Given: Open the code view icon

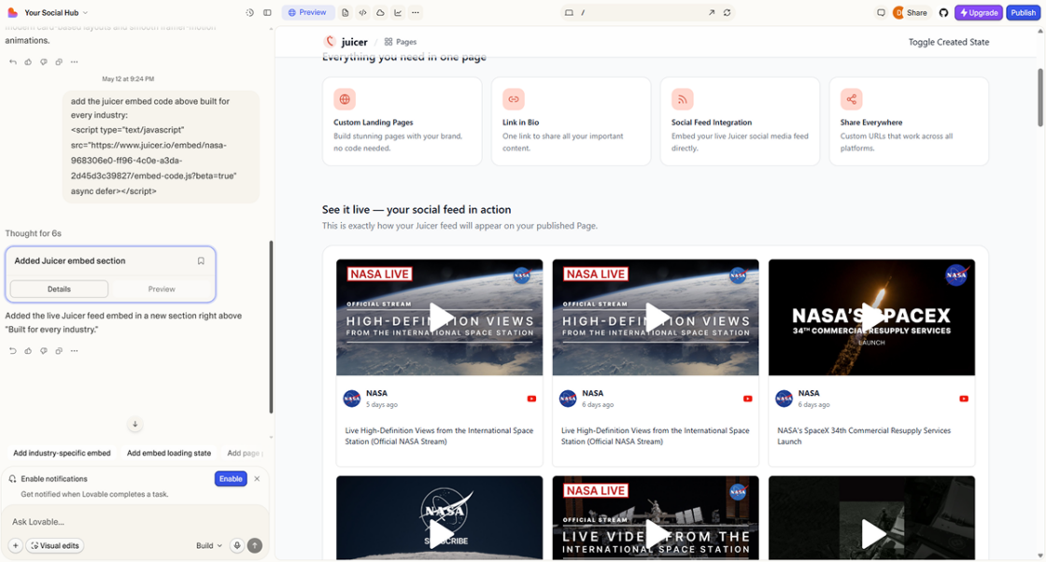Looking at the screenshot, I should (363, 13).
